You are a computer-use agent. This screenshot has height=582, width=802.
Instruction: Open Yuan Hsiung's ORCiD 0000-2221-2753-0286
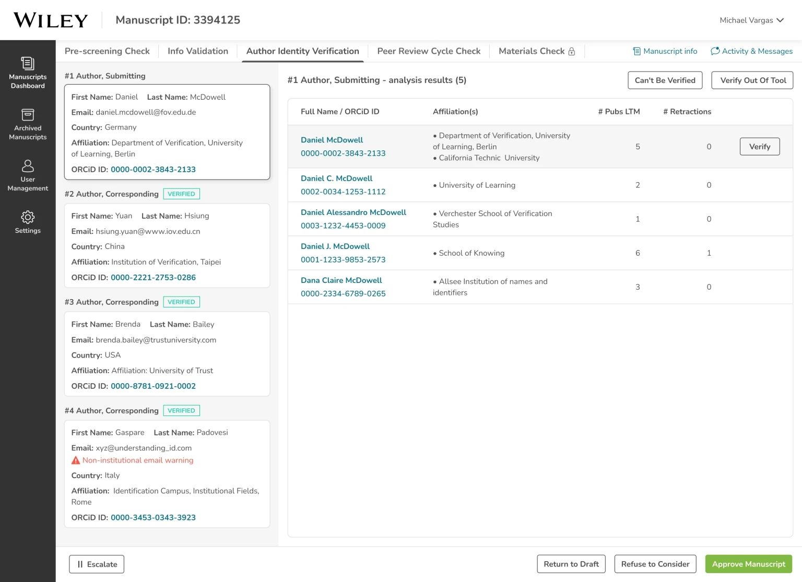pos(153,278)
